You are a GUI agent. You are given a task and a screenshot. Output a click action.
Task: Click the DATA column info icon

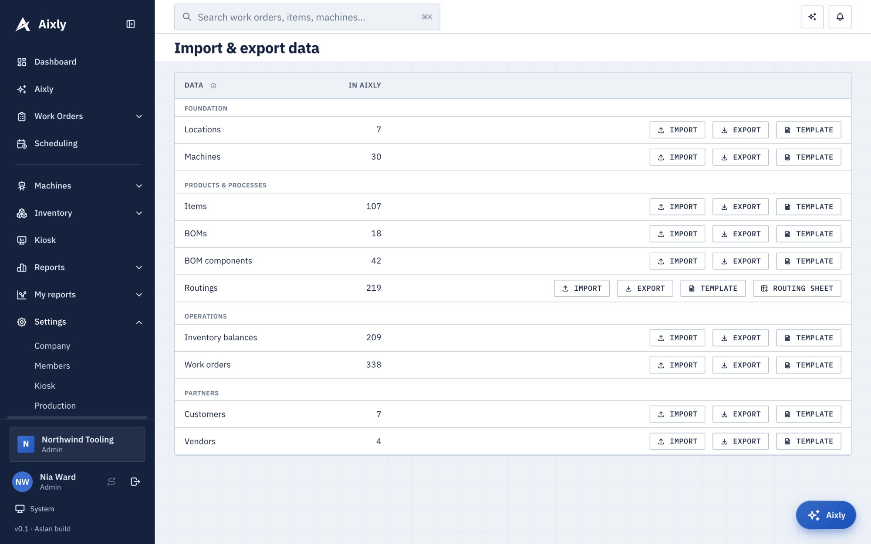pyautogui.click(x=213, y=86)
